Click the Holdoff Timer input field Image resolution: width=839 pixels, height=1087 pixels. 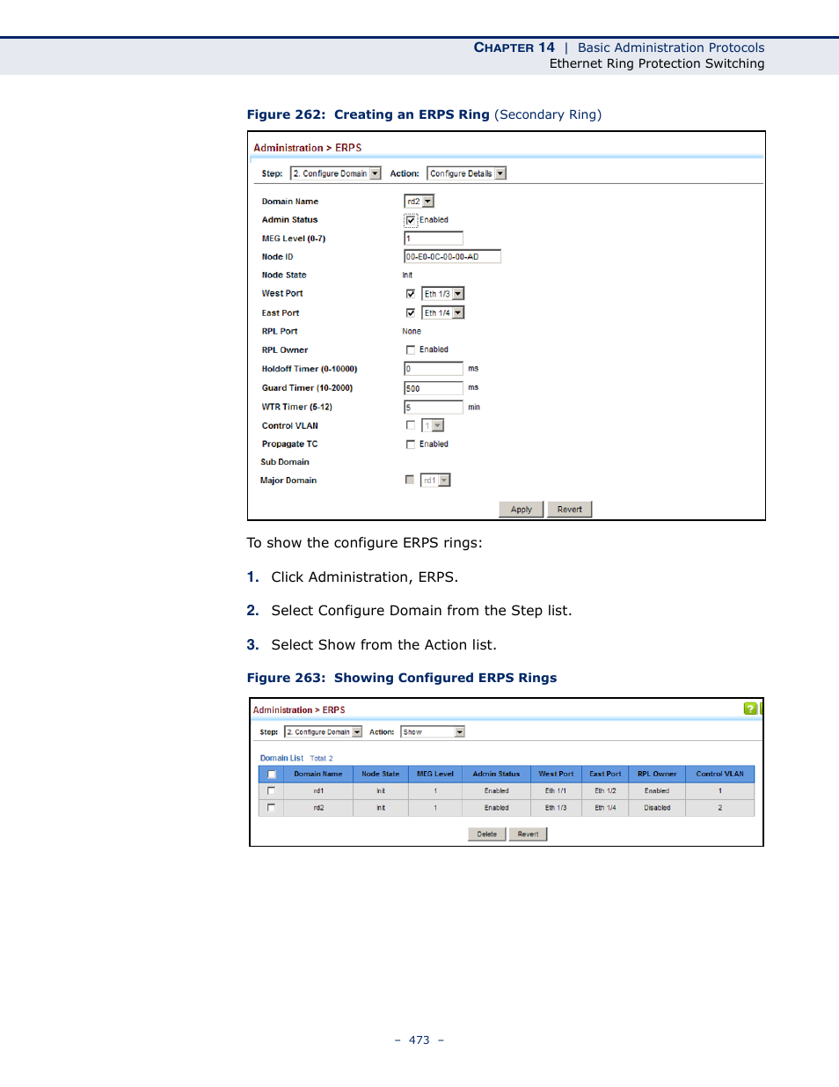click(x=434, y=369)
